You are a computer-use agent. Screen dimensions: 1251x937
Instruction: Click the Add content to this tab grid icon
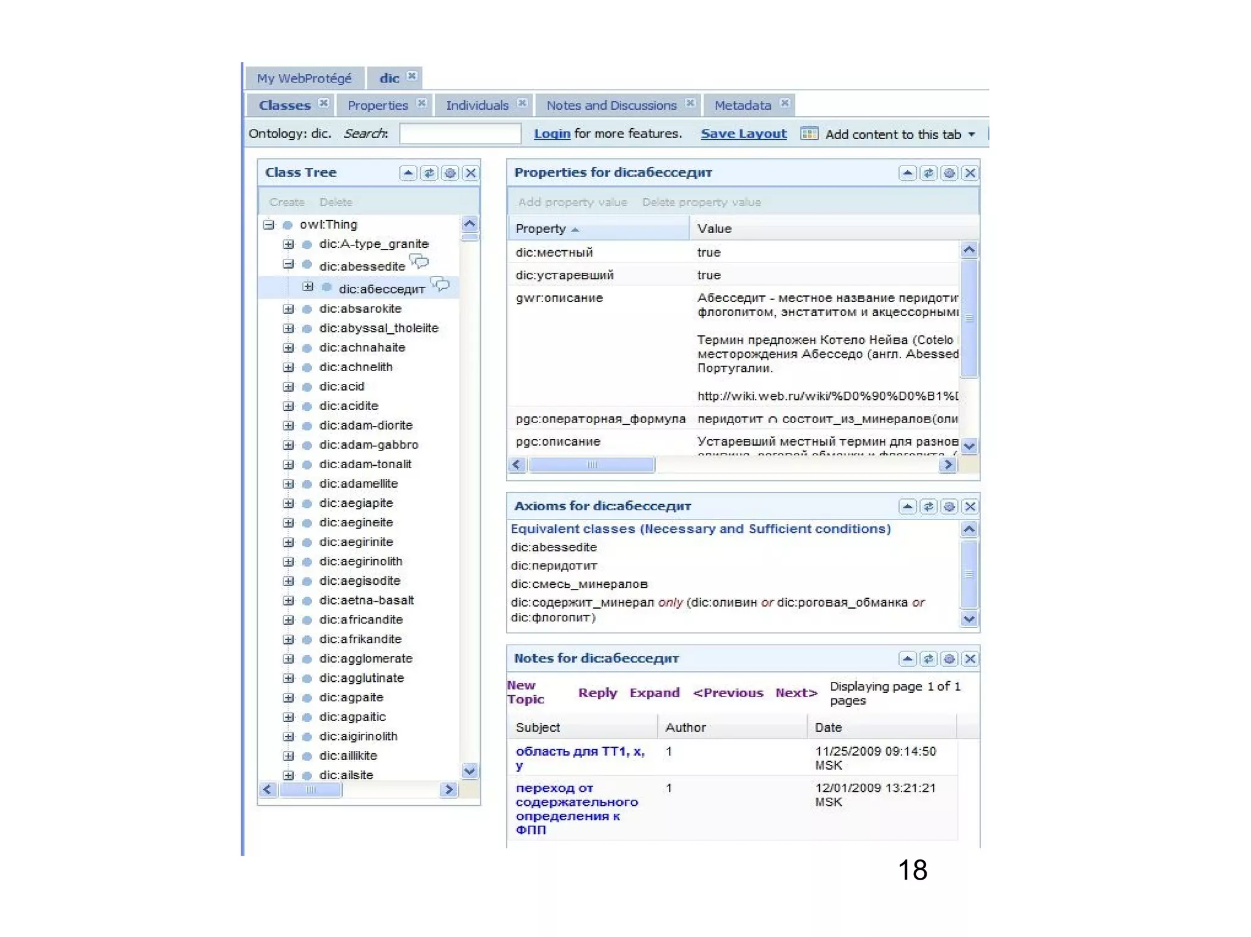(809, 134)
